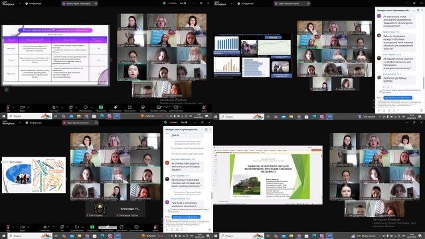425x239 pixels.
Task: Click message input in chart-slides window chat
Action: pyautogui.click(x=399, y=104)
